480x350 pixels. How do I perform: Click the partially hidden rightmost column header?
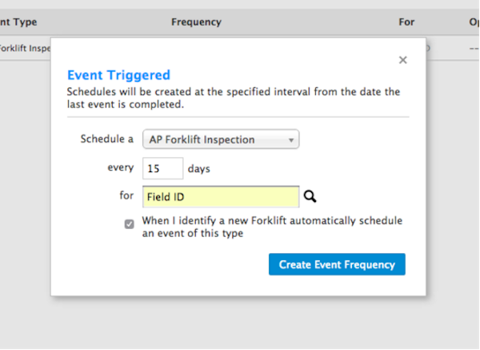(x=474, y=22)
